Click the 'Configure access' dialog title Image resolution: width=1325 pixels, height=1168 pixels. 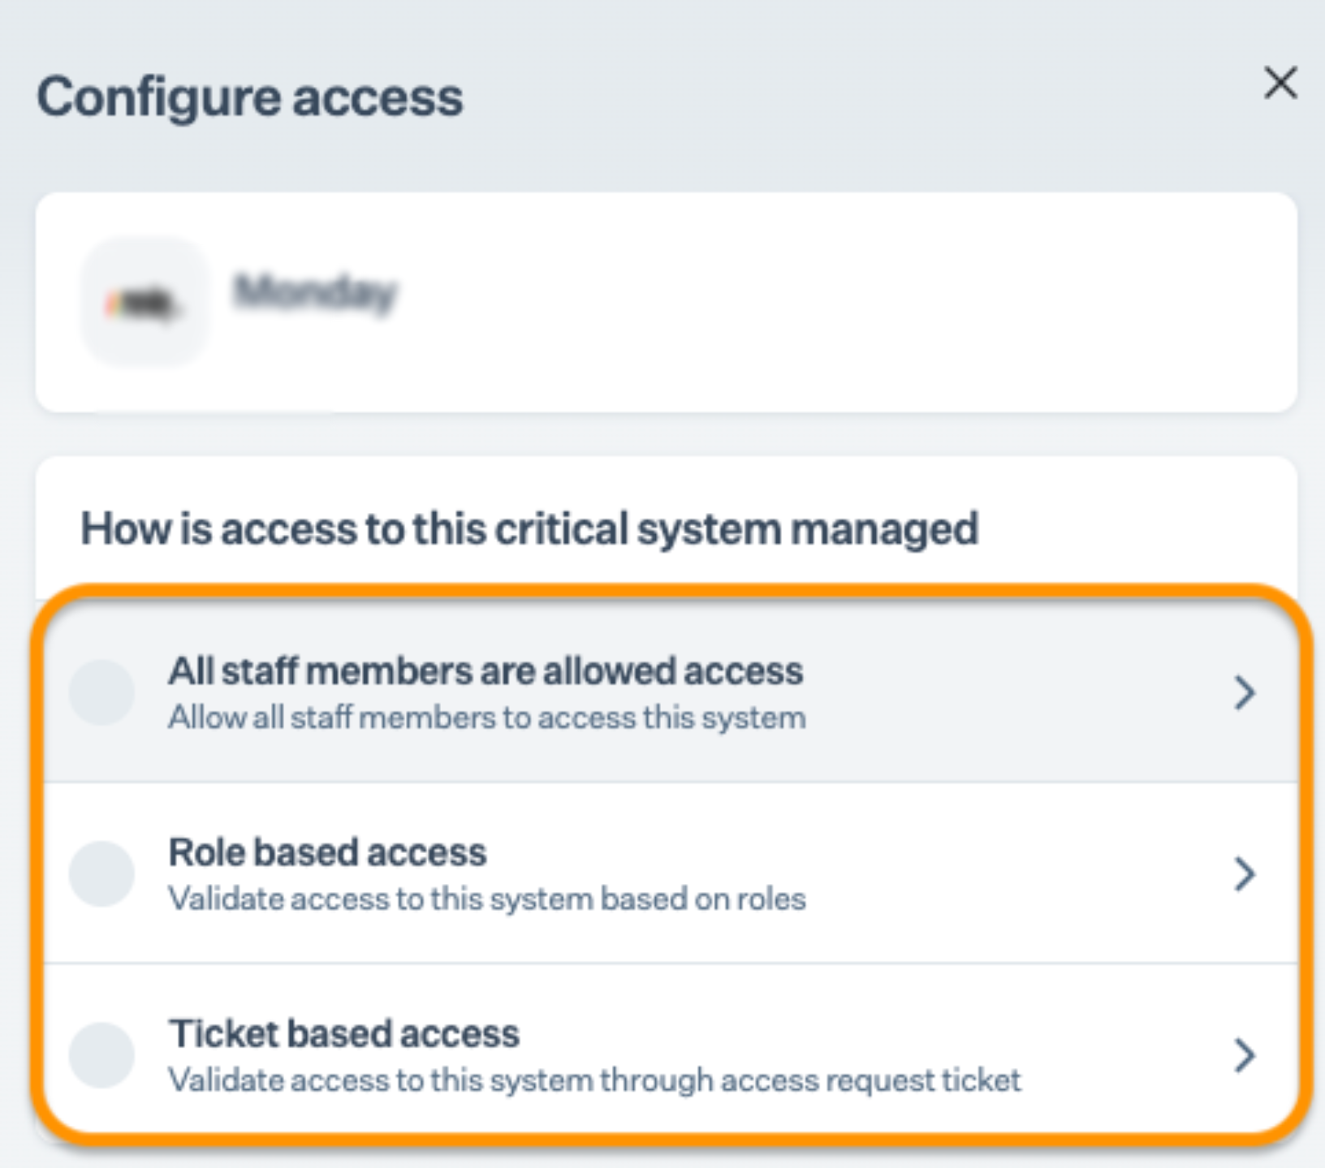point(250,97)
